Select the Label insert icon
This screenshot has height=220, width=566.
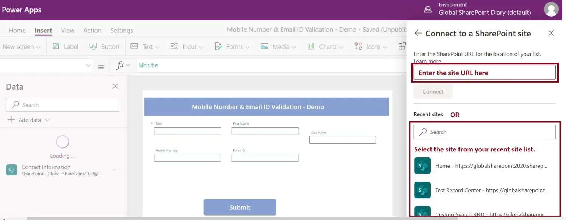56,46
